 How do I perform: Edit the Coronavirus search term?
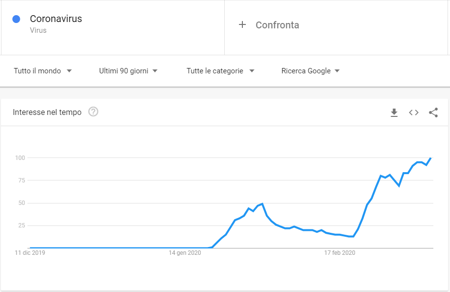pyautogui.click(x=56, y=19)
